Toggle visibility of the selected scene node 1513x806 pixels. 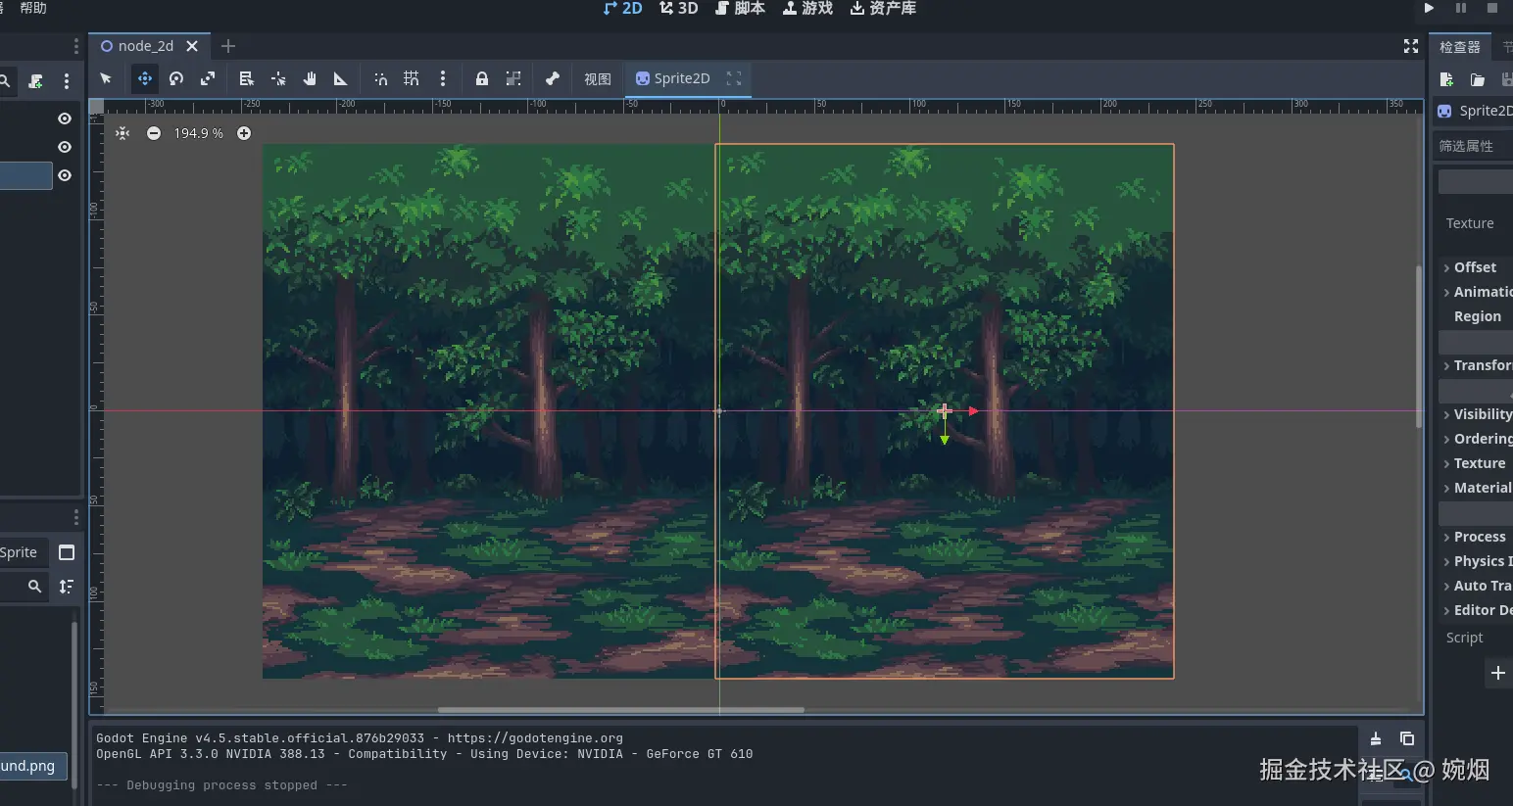coord(65,175)
